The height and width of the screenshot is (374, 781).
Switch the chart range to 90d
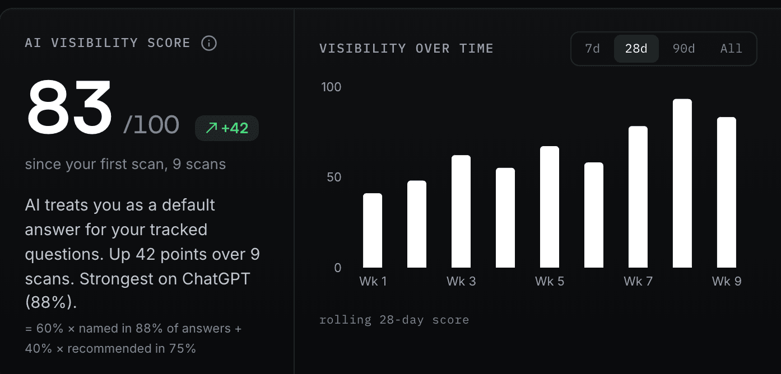click(x=684, y=49)
